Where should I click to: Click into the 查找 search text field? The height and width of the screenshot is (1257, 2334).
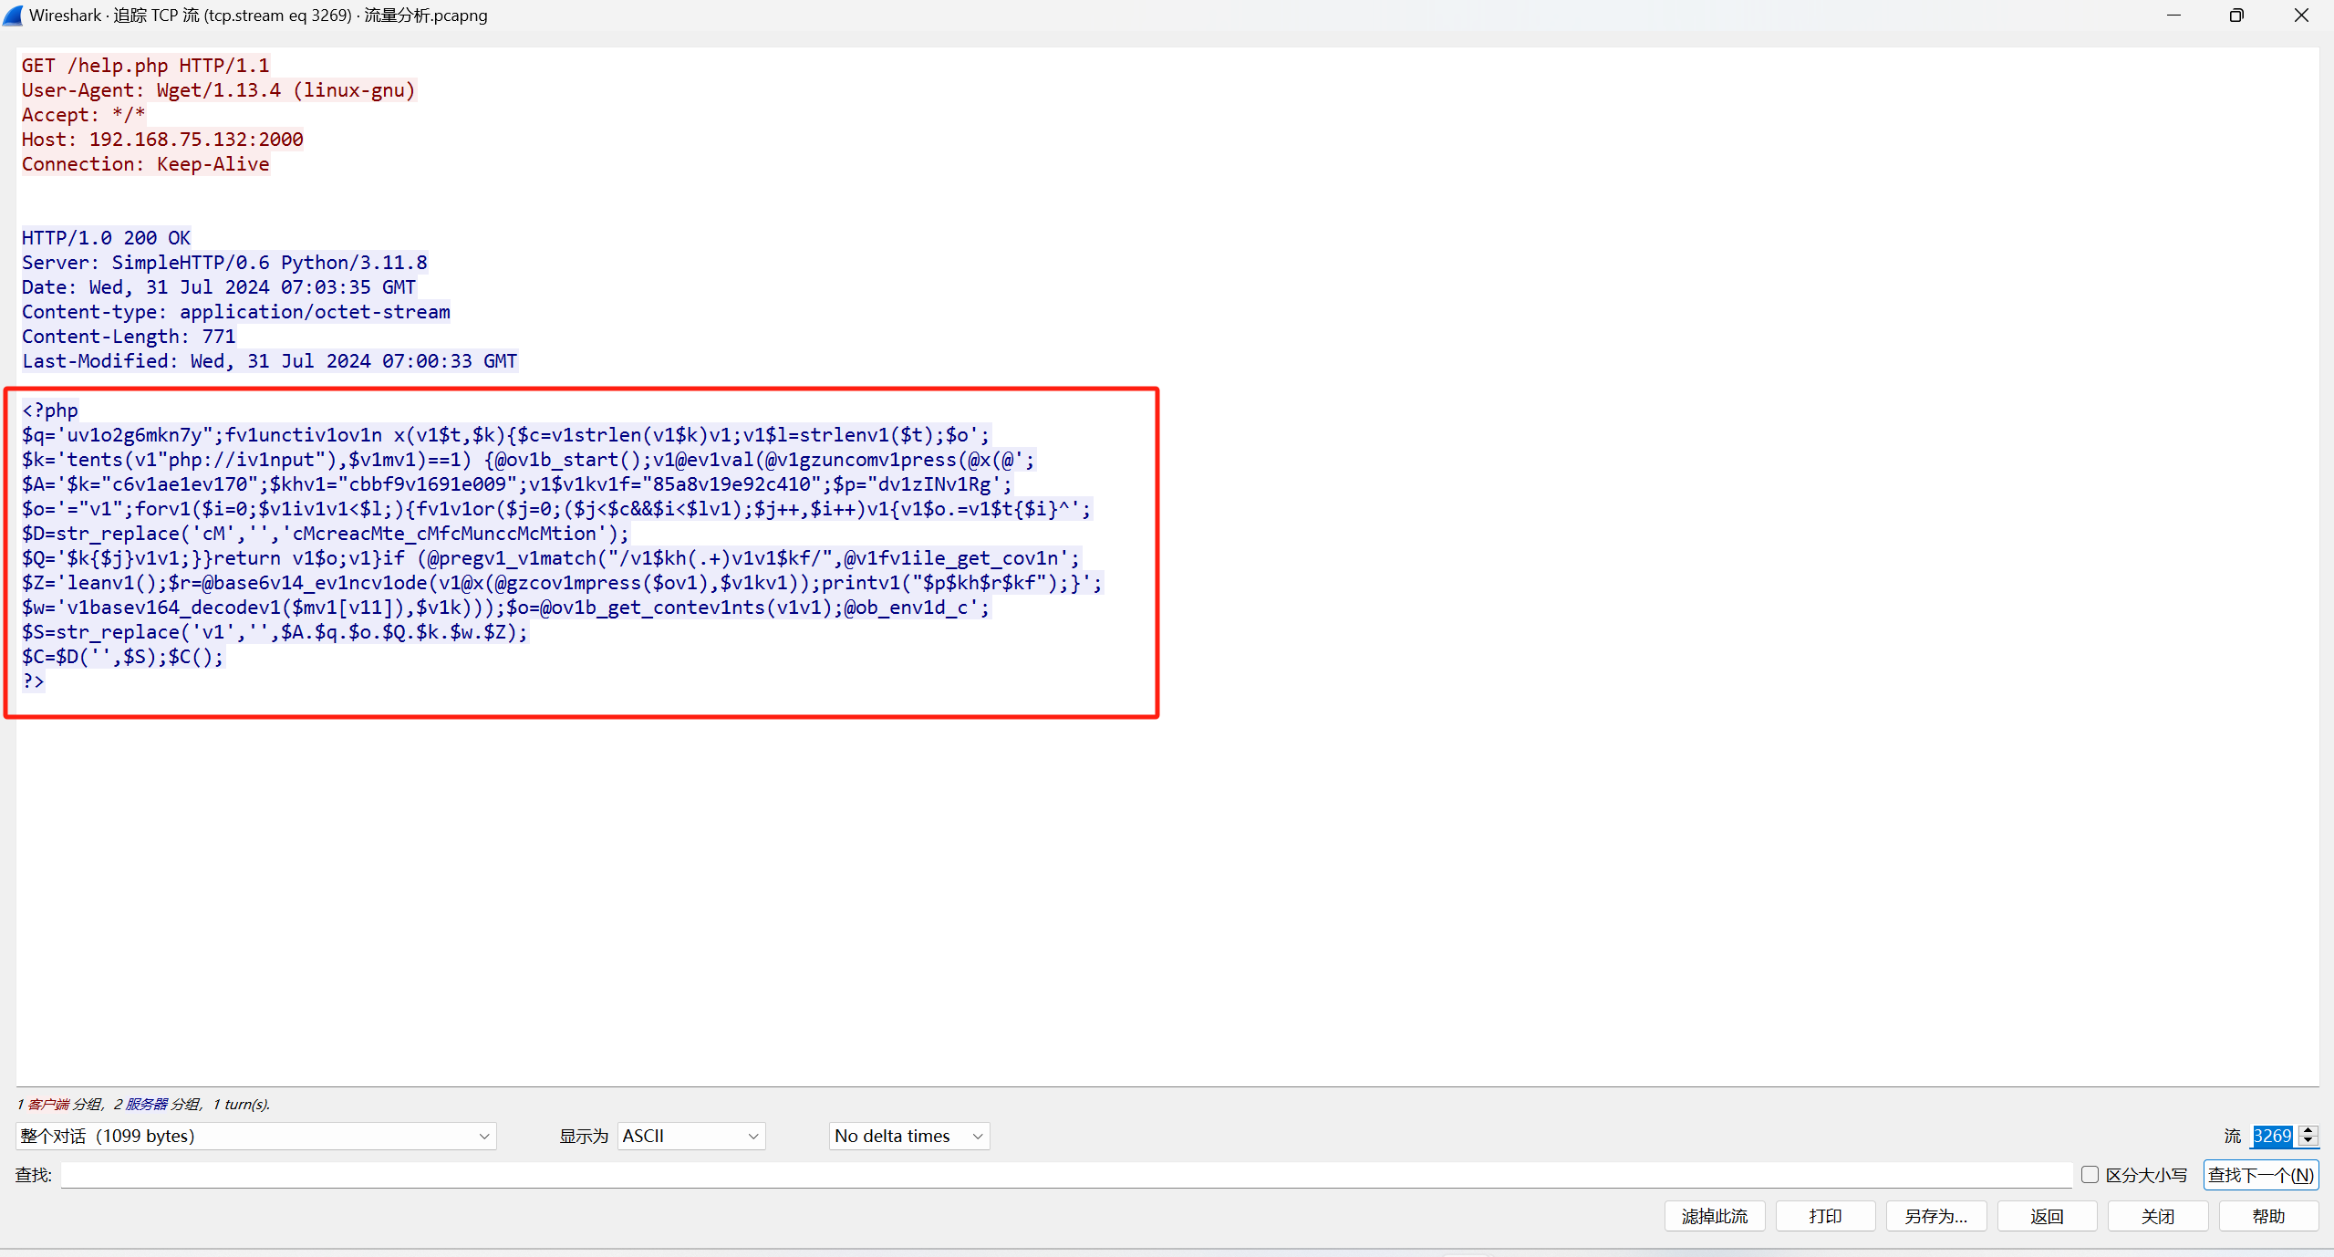tap(1065, 1175)
